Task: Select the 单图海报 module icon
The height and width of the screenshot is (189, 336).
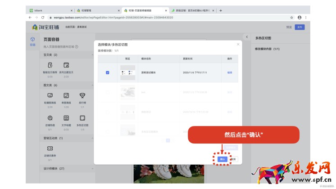Action: click(66, 95)
